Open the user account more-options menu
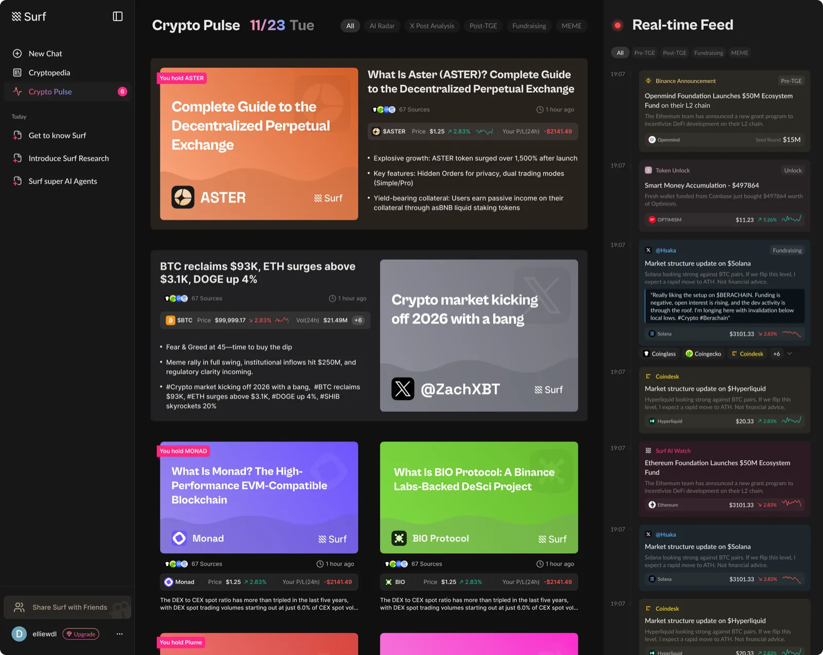This screenshot has width=823, height=655. click(x=119, y=634)
